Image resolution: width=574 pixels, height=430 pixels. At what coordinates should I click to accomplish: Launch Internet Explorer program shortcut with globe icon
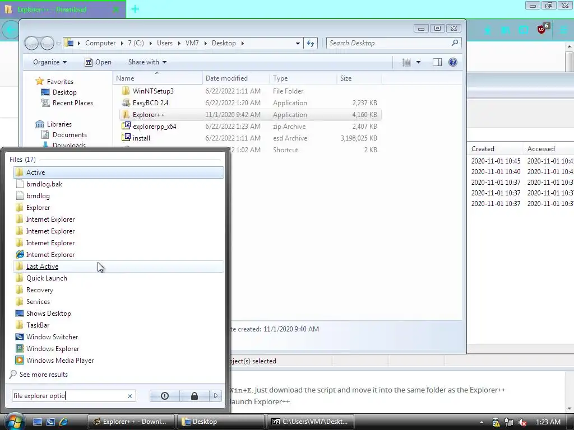[x=118, y=255]
